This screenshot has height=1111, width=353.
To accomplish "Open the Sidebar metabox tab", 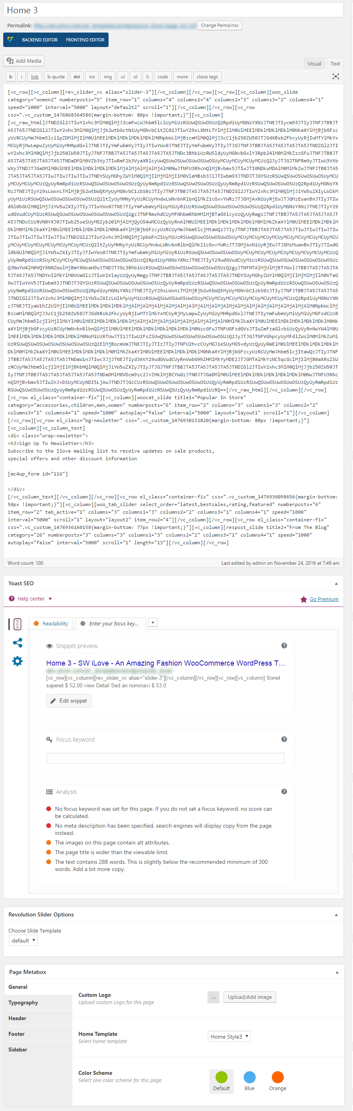I will pos(39,1050).
